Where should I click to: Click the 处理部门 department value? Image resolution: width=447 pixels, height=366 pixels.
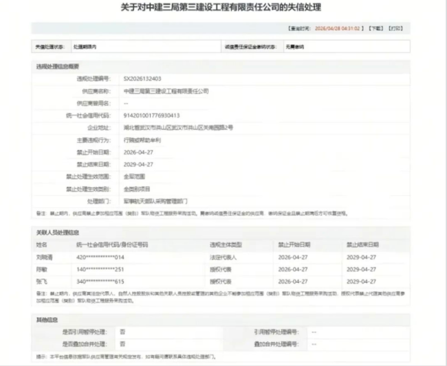(x=155, y=201)
